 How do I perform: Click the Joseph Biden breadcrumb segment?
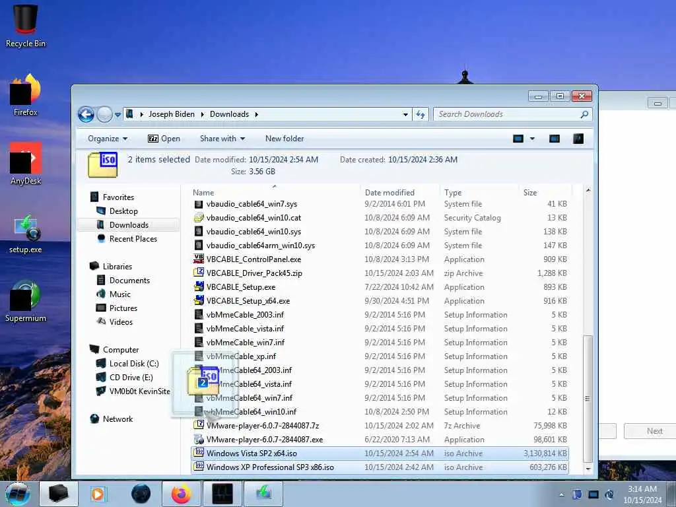pyautogui.click(x=172, y=114)
